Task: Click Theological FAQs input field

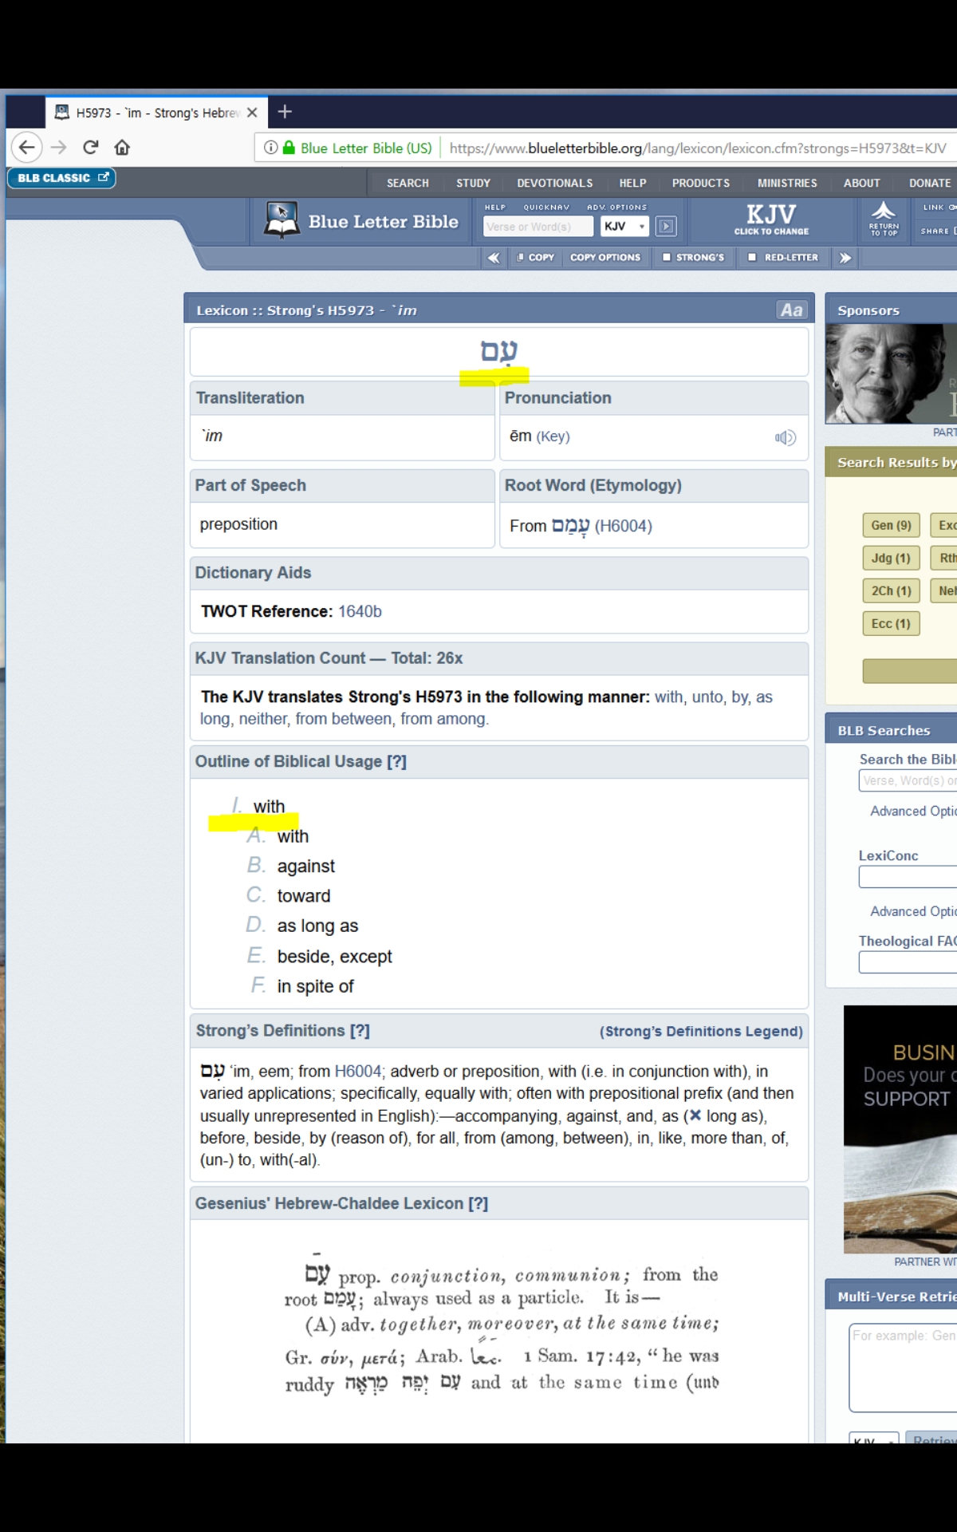Action: pyautogui.click(x=908, y=962)
